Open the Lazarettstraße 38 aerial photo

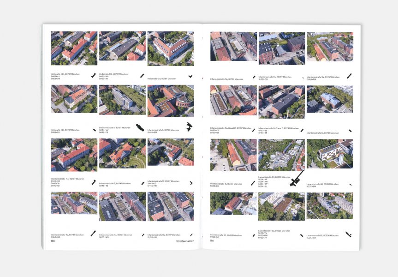coord(281,154)
